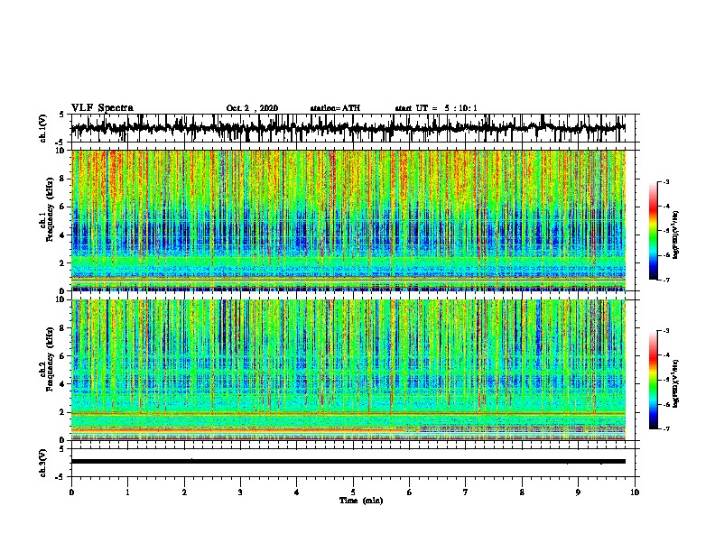Screen dimensions: 715x552
Task: Click the "start UT = 5:10:1" text
Action: click(x=436, y=108)
